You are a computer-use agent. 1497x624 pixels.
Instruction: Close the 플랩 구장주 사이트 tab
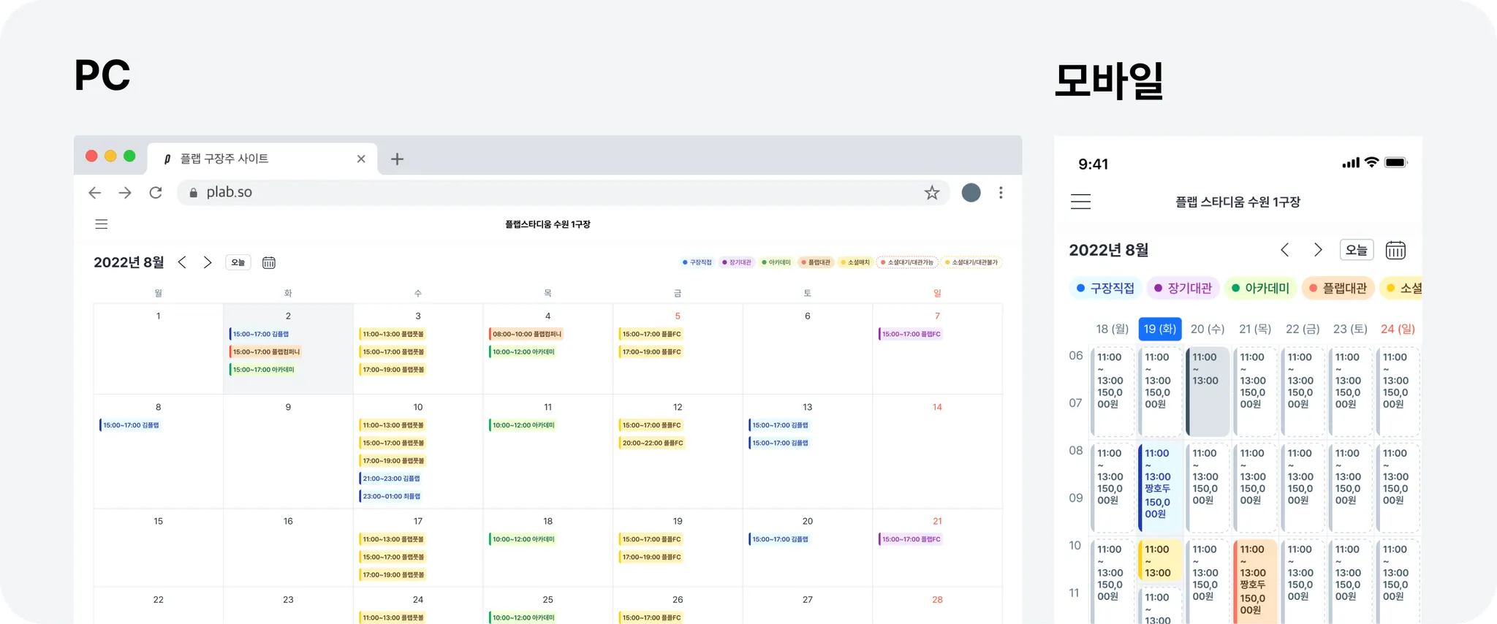click(x=361, y=159)
